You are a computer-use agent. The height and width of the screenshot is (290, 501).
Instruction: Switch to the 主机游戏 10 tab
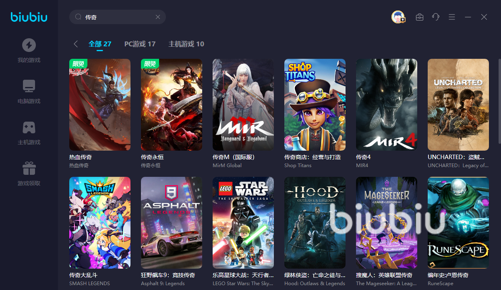tap(186, 44)
